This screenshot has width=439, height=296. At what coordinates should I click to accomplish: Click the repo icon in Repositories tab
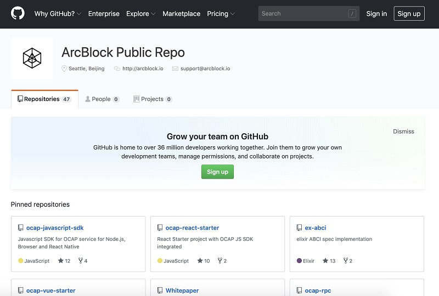20,99
